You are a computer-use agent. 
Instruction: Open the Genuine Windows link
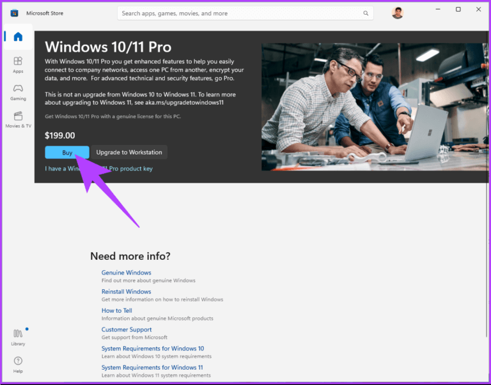pos(126,273)
